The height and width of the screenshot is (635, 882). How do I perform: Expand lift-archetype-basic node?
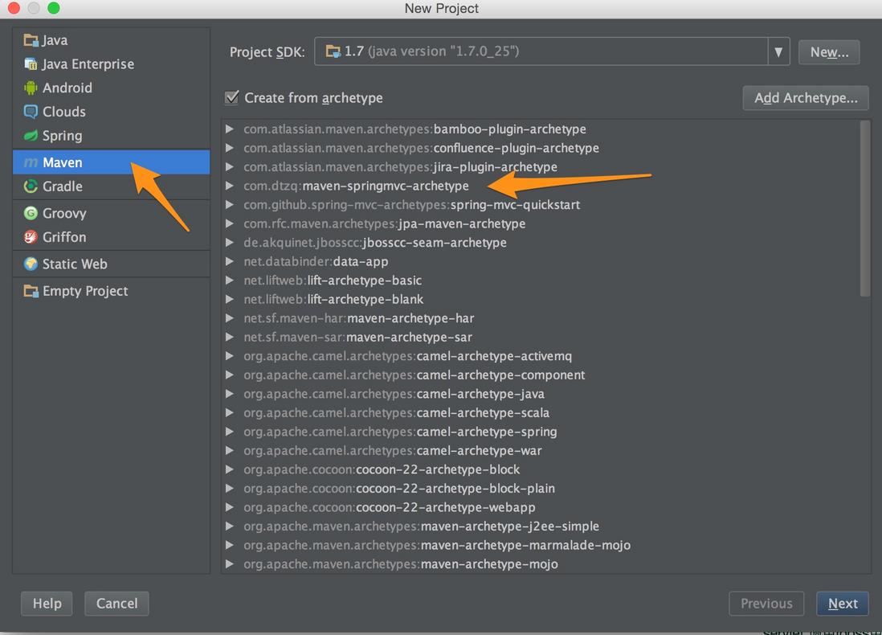coord(230,281)
